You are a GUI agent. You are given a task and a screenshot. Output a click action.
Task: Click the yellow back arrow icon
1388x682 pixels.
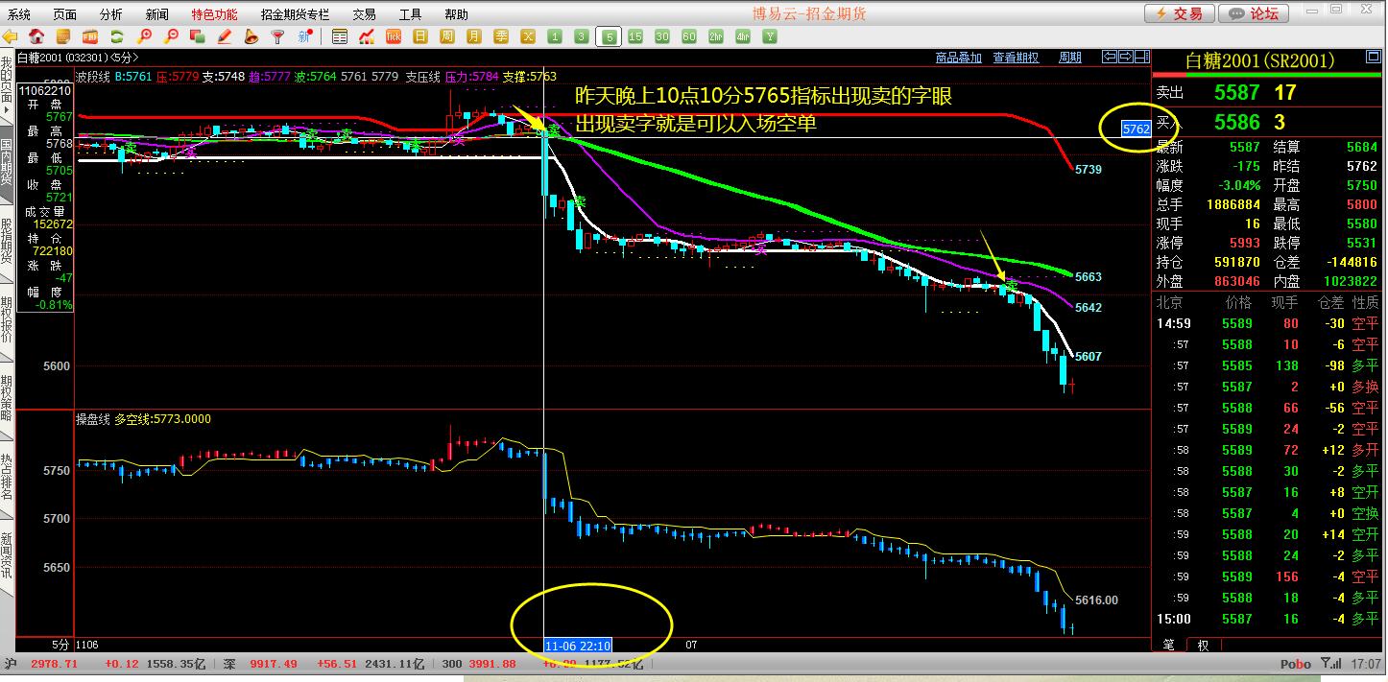click(x=11, y=36)
